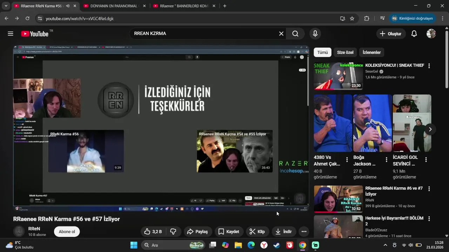Download video with İndir button
Image resolution: width=449 pixels, height=252 pixels.
click(283, 231)
